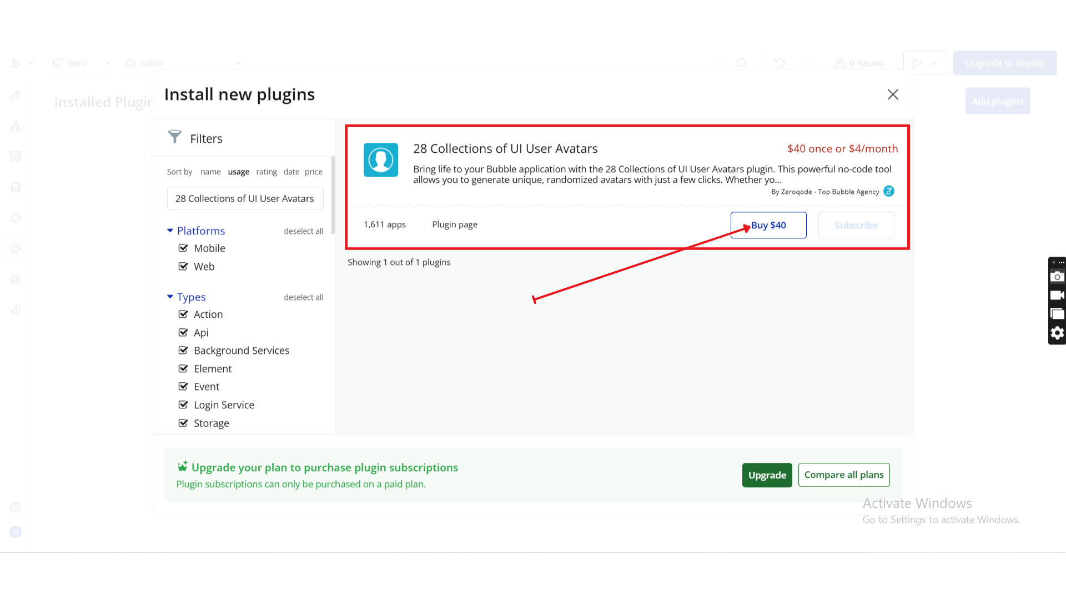Uncheck the Mobile platform checkbox
The height and width of the screenshot is (600, 1066).
(x=183, y=248)
